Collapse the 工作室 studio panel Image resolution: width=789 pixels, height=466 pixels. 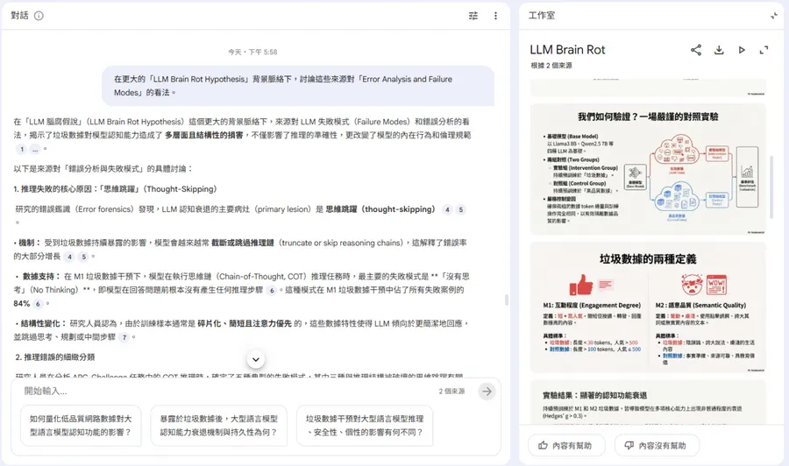[773, 16]
